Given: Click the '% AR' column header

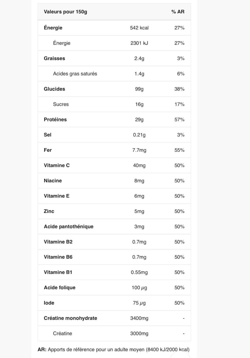Looking at the screenshot, I should [x=178, y=12].
